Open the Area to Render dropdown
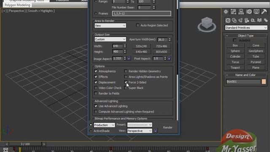 point(110,26)
